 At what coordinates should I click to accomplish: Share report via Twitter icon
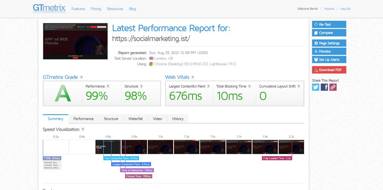(x=316, y=87)
